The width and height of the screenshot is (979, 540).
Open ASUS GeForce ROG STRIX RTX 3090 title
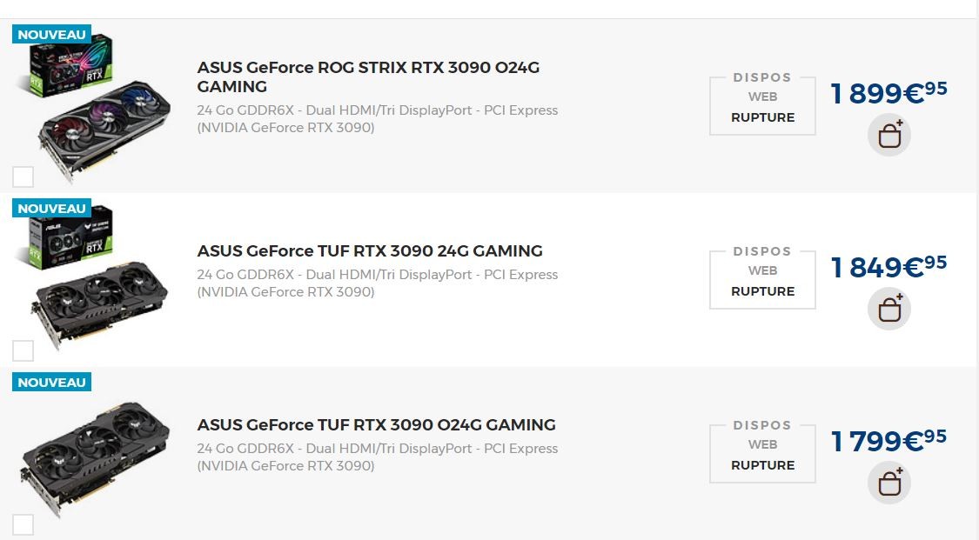(368, 77)
